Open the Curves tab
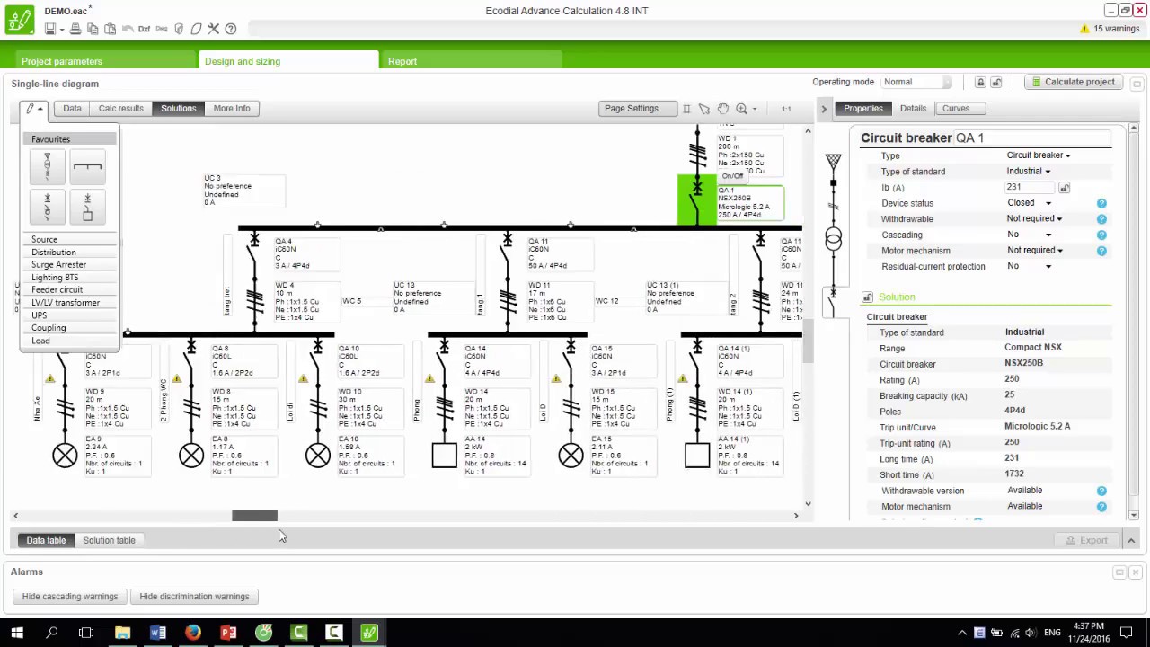The image size is (1150, 647). [x=955, y=108]
